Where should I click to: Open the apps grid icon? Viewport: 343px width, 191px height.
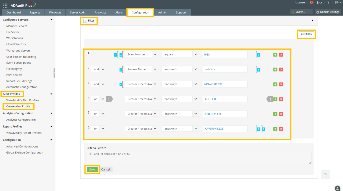5,5
